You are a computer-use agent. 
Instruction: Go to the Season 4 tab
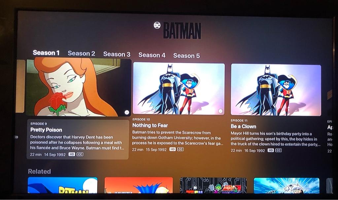coord(152,55)
